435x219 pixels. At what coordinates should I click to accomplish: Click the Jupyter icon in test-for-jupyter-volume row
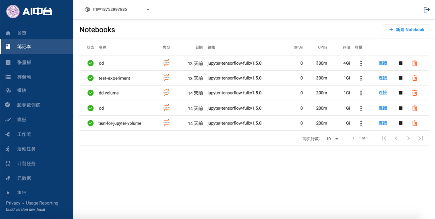tap(166, 123)
